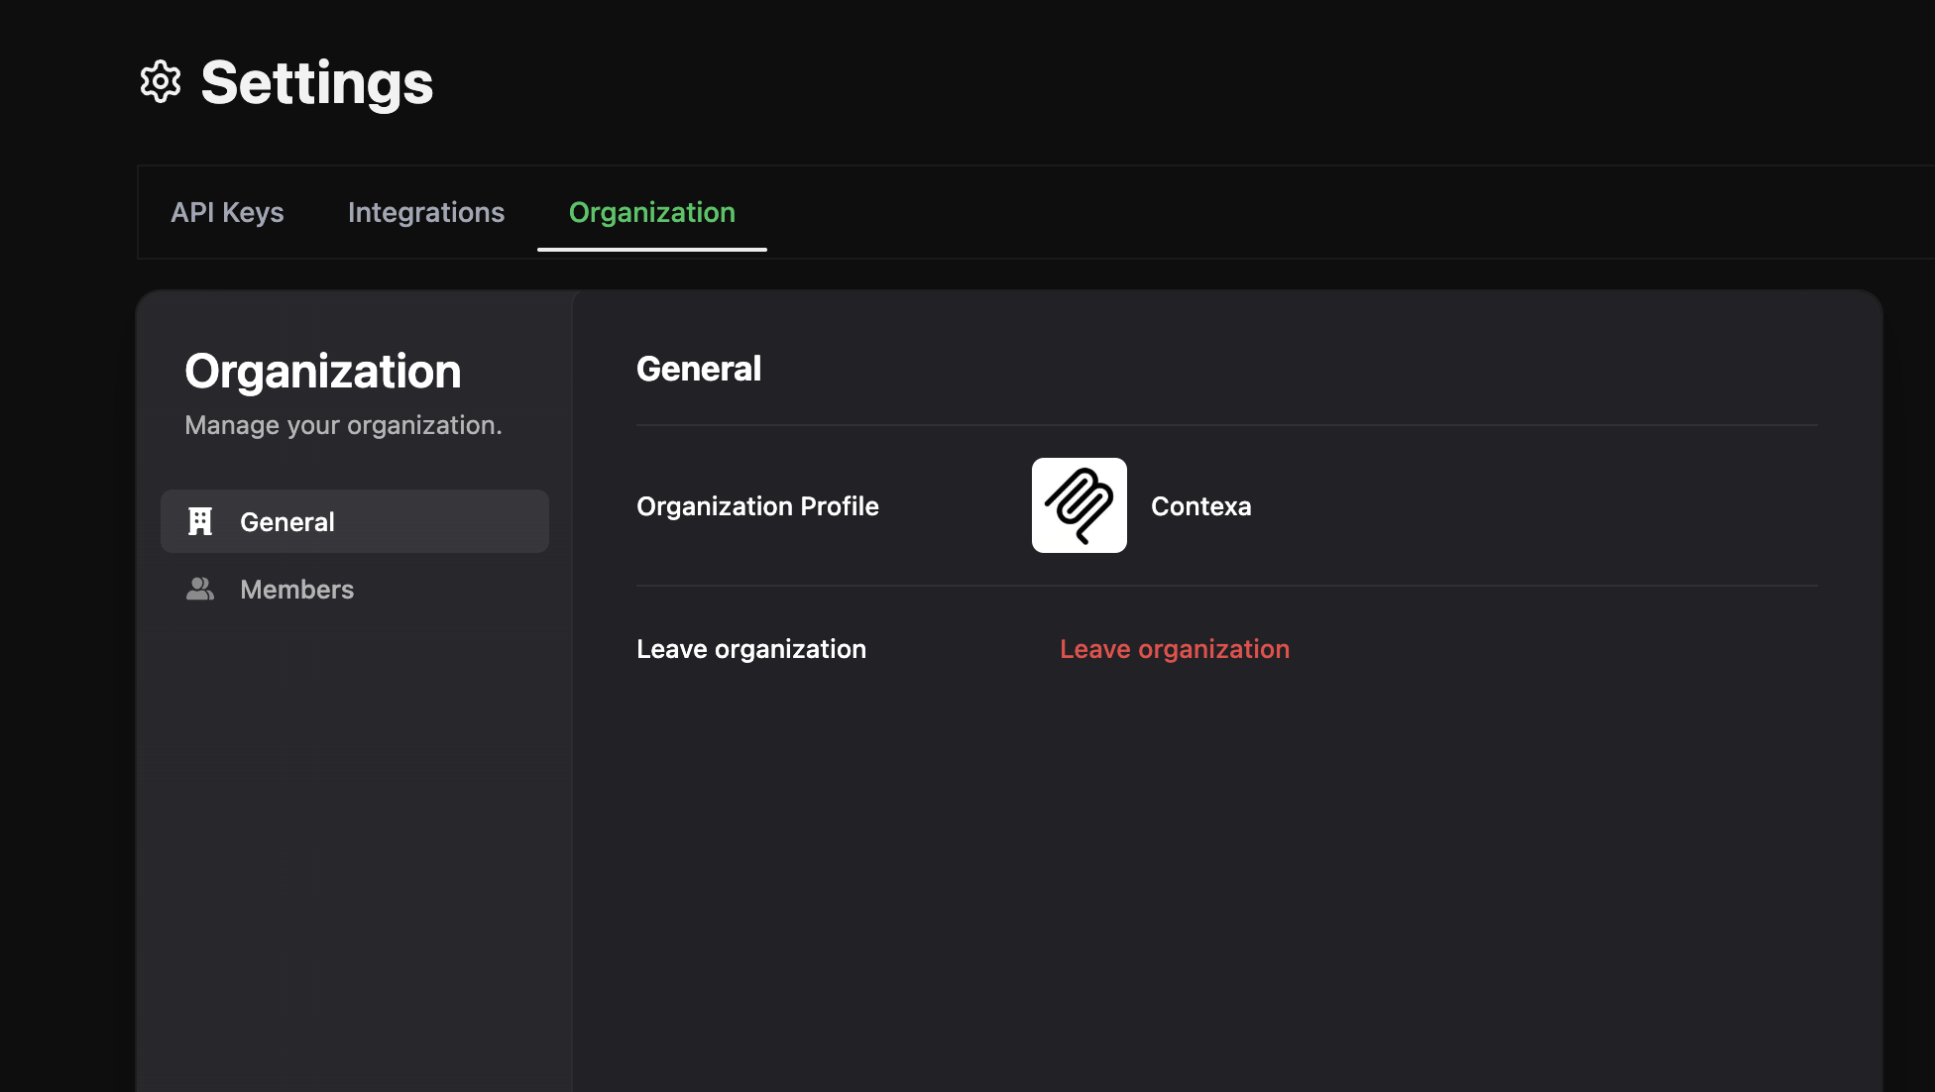The image size is (1935, 1092).
Task: Click the General section heading
Action: click(x=698, y=369)
